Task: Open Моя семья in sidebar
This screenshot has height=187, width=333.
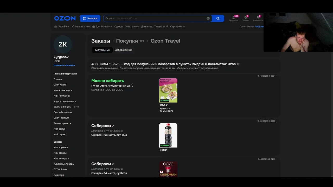Action: click(59, 129)
